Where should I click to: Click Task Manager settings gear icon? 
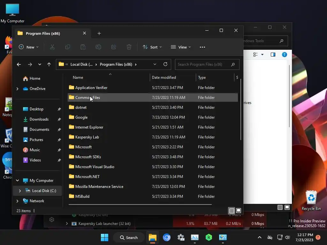point(52,219)
